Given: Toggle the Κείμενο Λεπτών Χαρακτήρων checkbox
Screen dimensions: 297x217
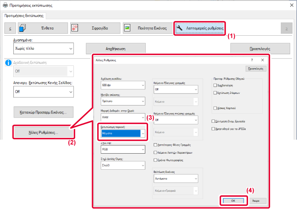Looking at the screenshot, I should pos(155,152).
